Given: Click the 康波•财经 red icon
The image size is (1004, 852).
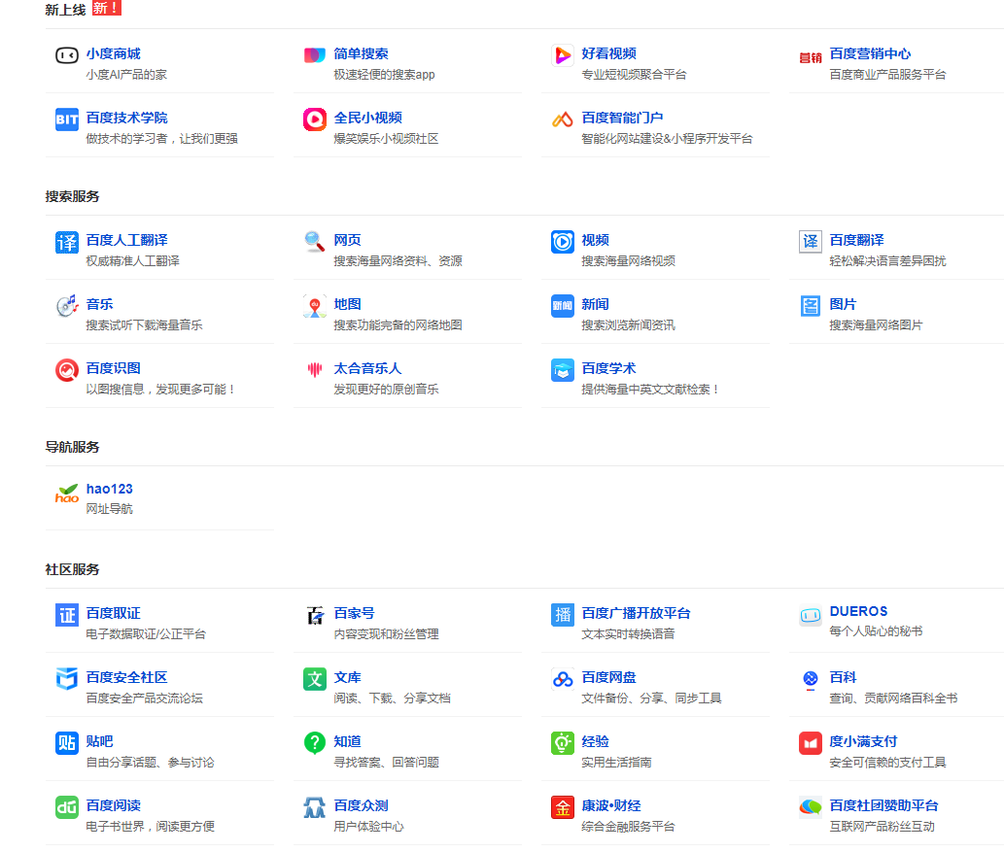Looking at the screenshot, I should [x=562, y=807].
